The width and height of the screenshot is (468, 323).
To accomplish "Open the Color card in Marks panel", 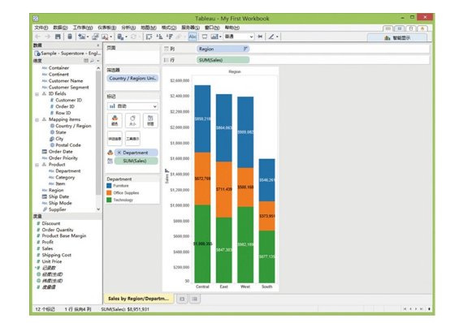I will [x=115, y=120].
